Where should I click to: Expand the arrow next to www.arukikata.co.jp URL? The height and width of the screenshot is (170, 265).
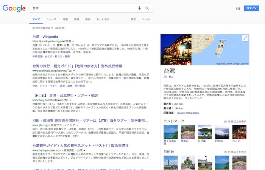(75, 71)
